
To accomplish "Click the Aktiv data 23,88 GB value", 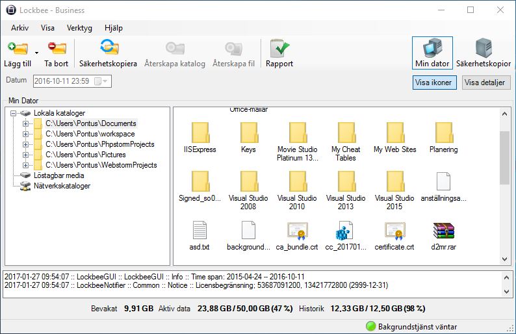I will pyautogui.click(x=245, y=309).
